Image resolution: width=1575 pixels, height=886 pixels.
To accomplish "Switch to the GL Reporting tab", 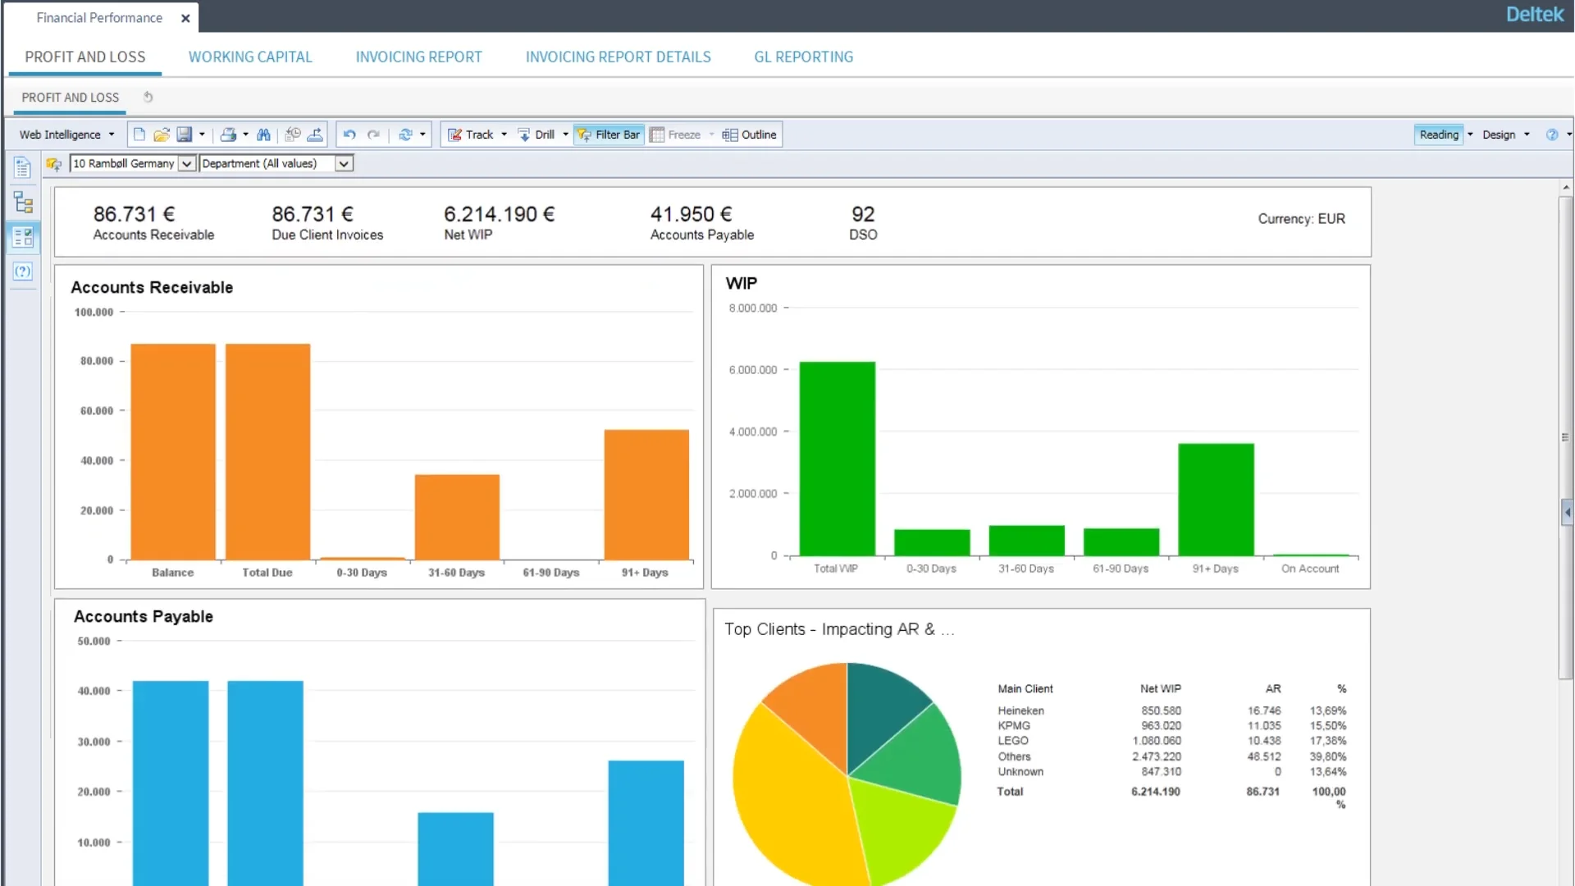I will coord(802,57).
